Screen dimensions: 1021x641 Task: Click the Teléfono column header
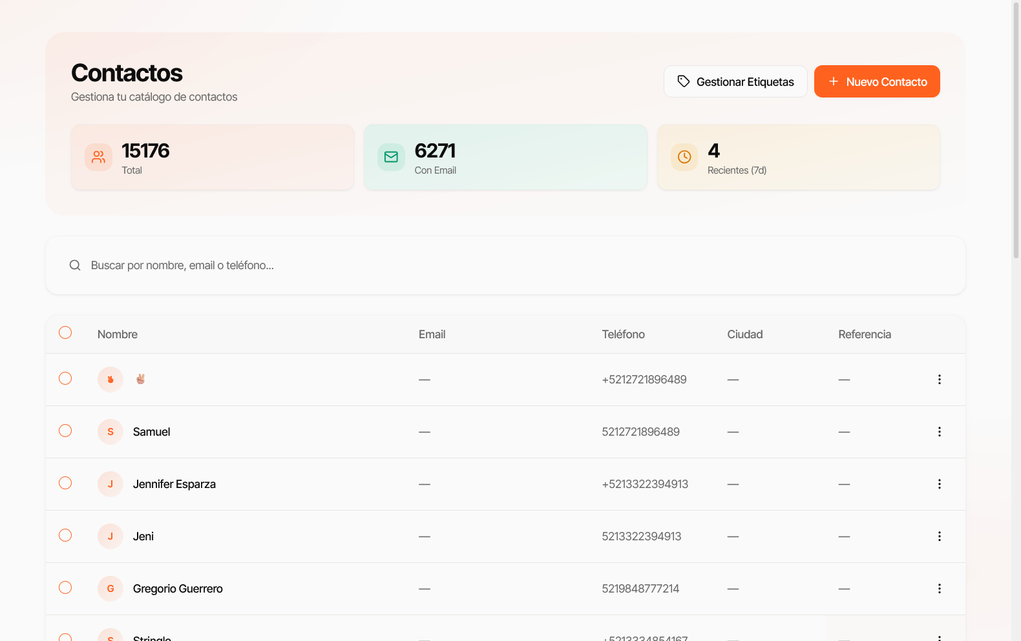click(x=624, y=334)
